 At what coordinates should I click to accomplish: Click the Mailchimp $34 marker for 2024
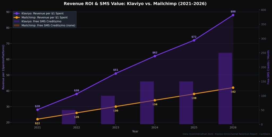(155, 100)
